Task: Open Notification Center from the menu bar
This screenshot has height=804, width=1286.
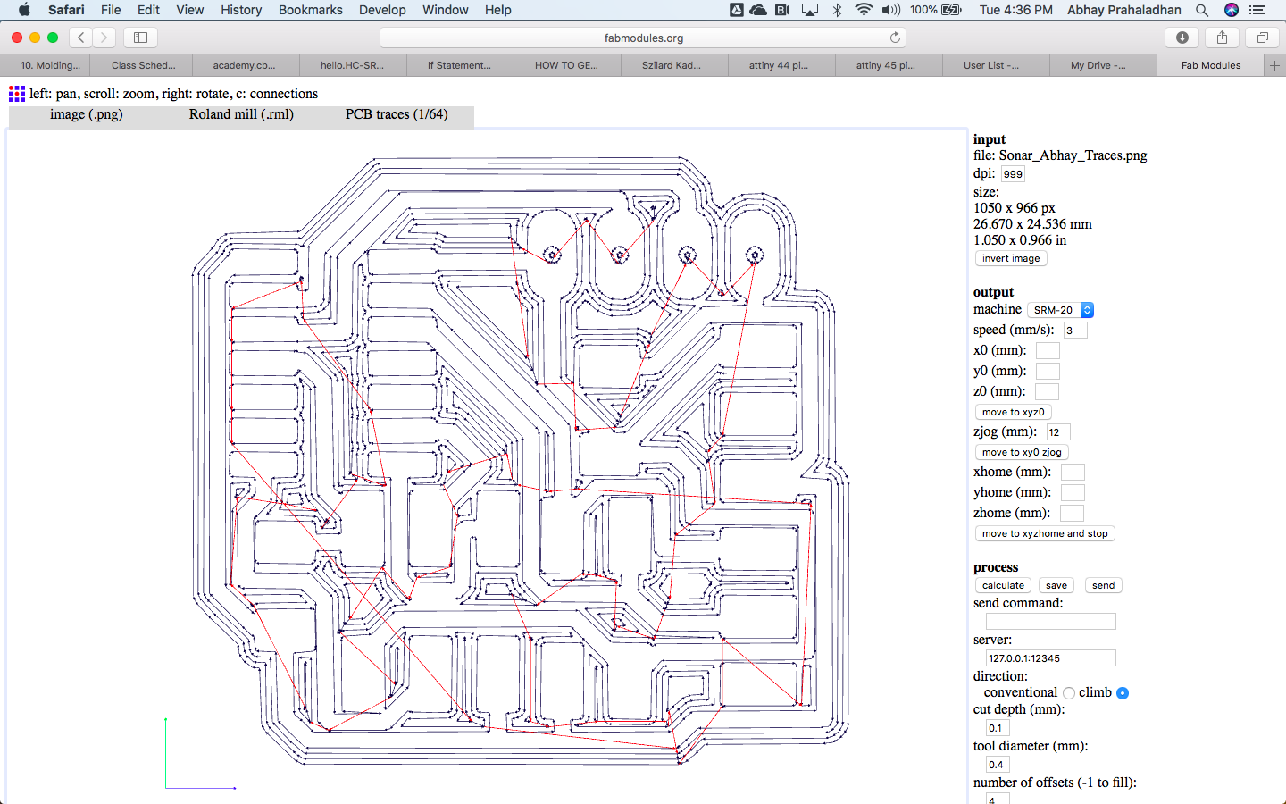Action: pyautogui.click(x=1257, y=10)
